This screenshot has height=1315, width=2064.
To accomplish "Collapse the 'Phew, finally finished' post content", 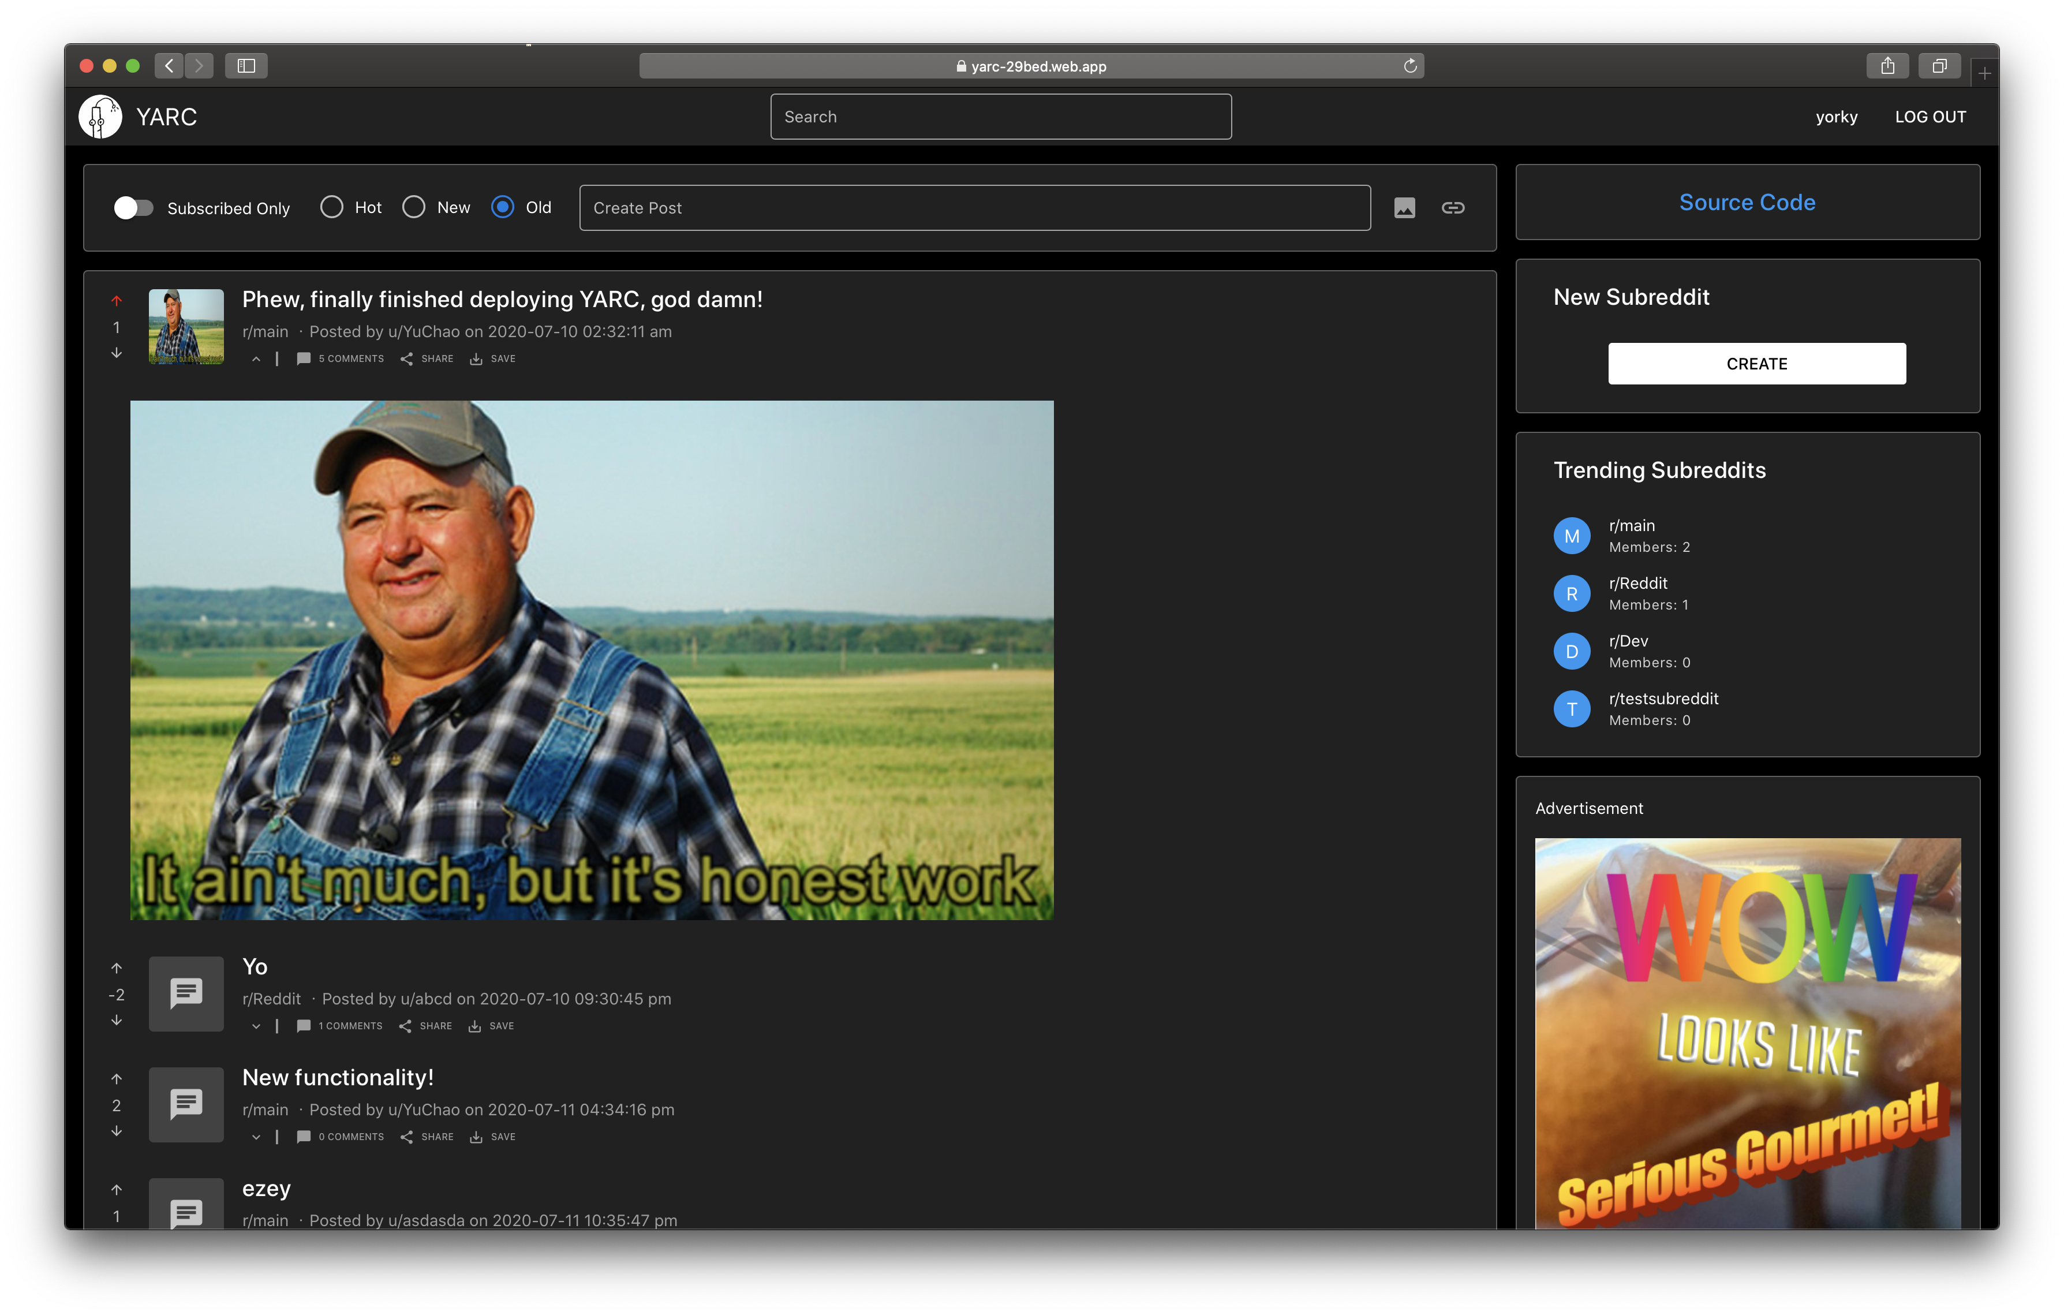I will [x=256, y=359].
